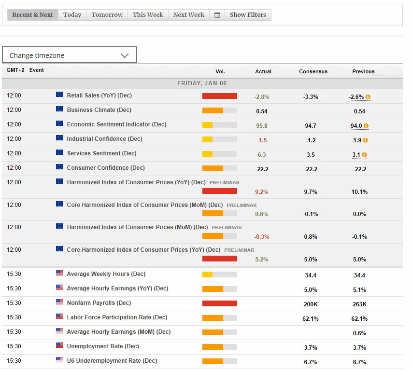Click the US flag beside Nonfarm Payrolls
412x370 pixels.
[x=59, y=303]
